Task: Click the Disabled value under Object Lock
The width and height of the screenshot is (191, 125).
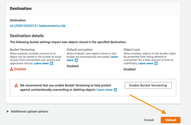Action: point(130,69)
